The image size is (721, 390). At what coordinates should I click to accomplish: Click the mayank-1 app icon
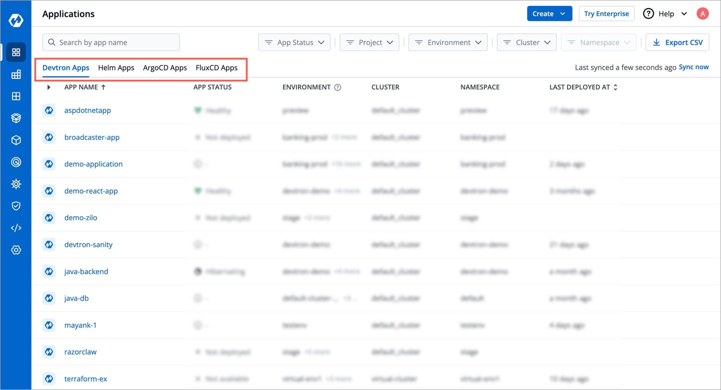49,325
